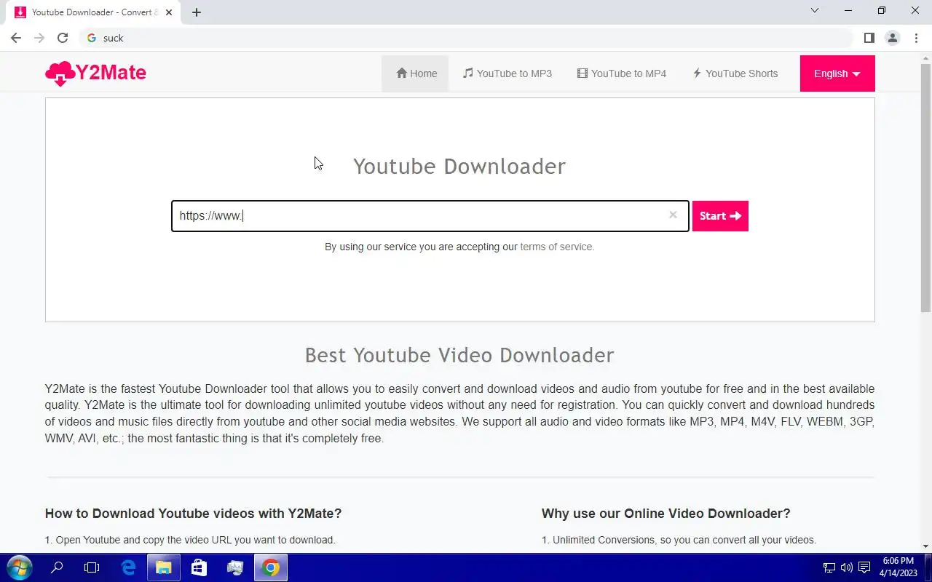Open YouTube to MP4 page
Viewport: 932px width, 582px height.
click(x=622, y=73)
